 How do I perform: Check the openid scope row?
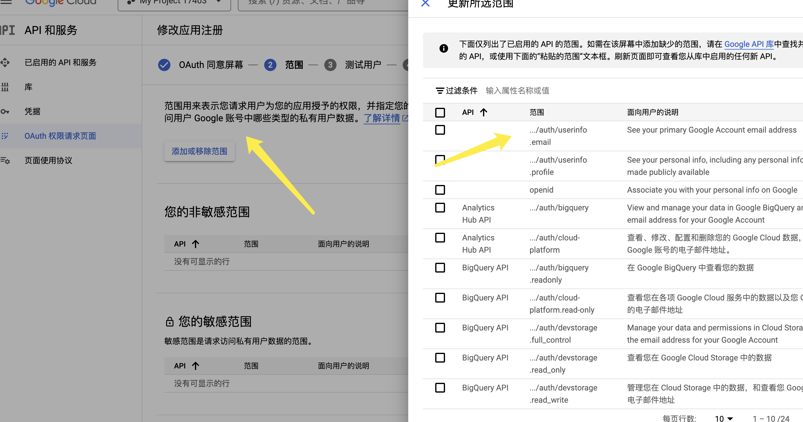[x=440, y=190]
